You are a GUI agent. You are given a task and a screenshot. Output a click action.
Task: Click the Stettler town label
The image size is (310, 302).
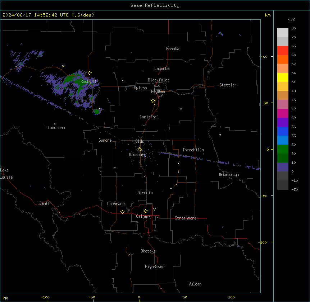[x=228, y=85]
